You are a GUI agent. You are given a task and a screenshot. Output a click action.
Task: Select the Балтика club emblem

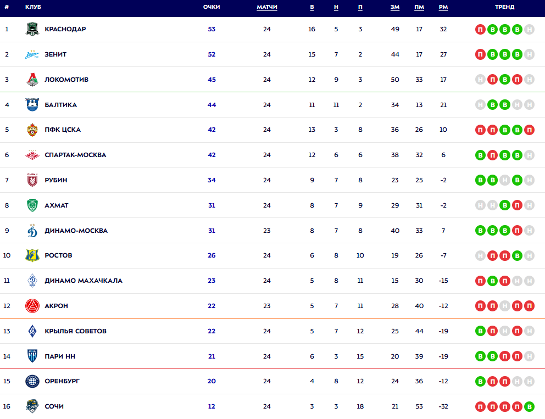pyautogui.click(x=32, y=104)
